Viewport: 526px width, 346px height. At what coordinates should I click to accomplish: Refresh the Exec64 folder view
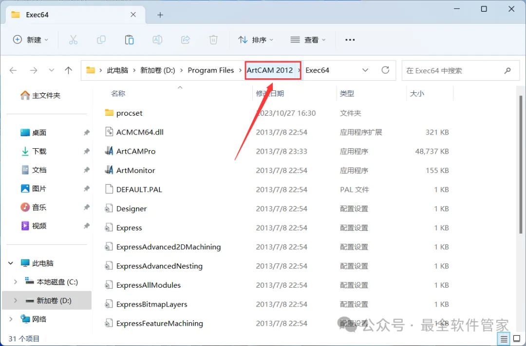tap(385, 70)
